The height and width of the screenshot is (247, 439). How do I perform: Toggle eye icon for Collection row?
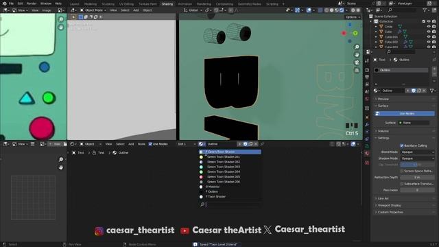[428, 21]
